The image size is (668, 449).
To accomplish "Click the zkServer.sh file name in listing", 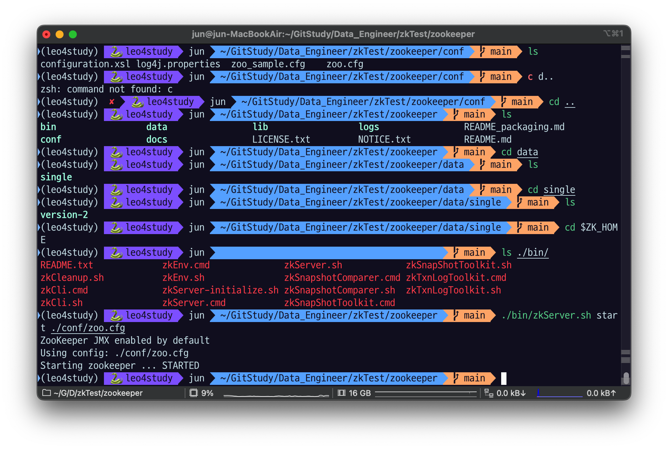I will (x=313, y=265).
